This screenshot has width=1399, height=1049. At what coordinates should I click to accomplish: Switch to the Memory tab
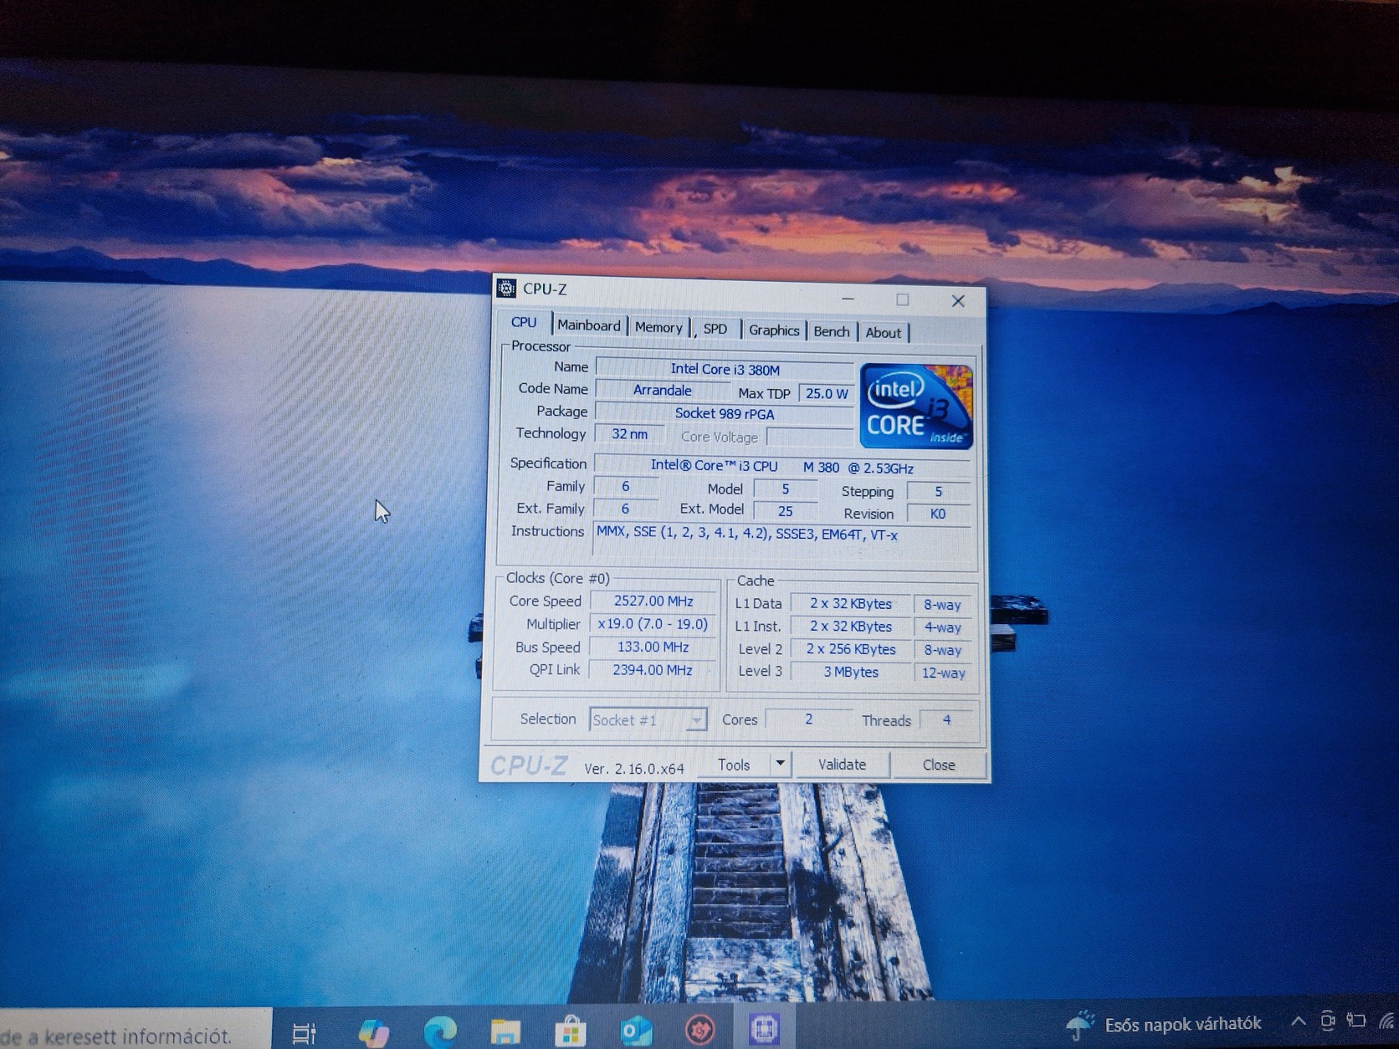659,327
